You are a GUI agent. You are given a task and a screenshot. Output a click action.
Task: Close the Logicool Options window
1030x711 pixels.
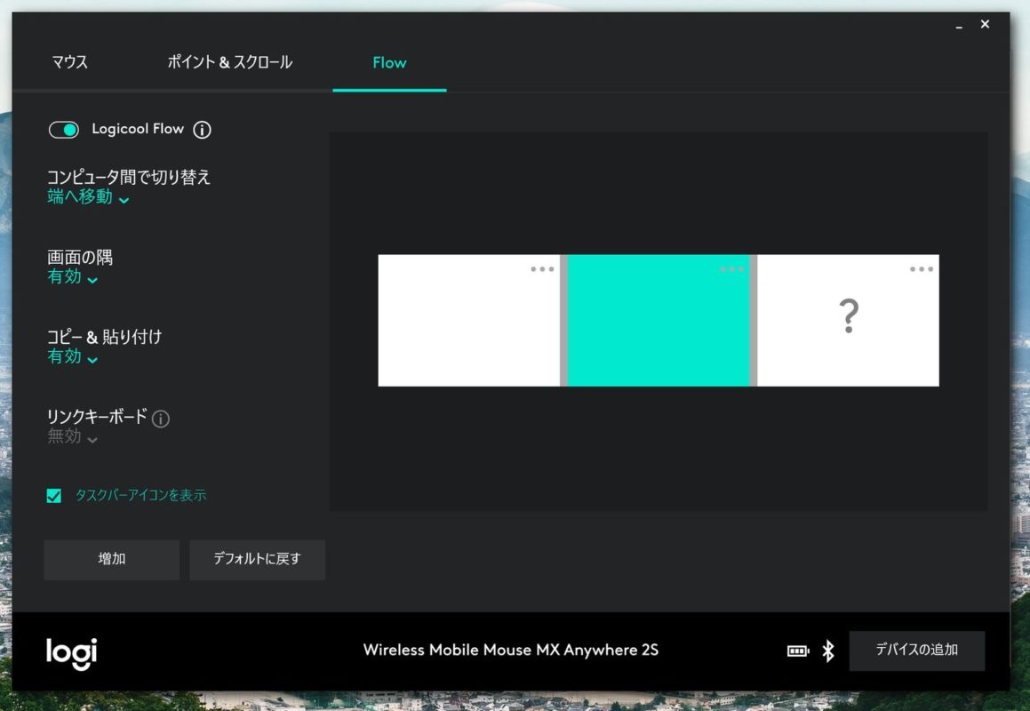tap(985, 24)
